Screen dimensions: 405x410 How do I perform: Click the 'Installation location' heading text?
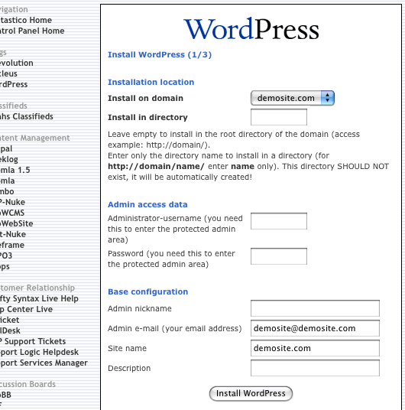151,82
